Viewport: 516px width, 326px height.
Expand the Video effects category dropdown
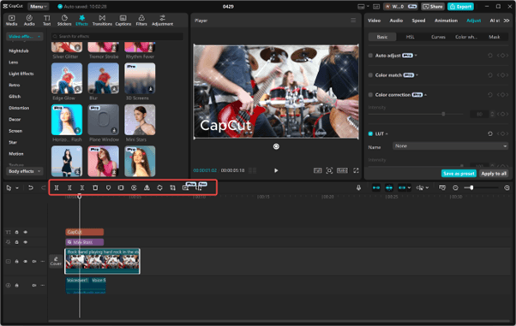point(25,36)
